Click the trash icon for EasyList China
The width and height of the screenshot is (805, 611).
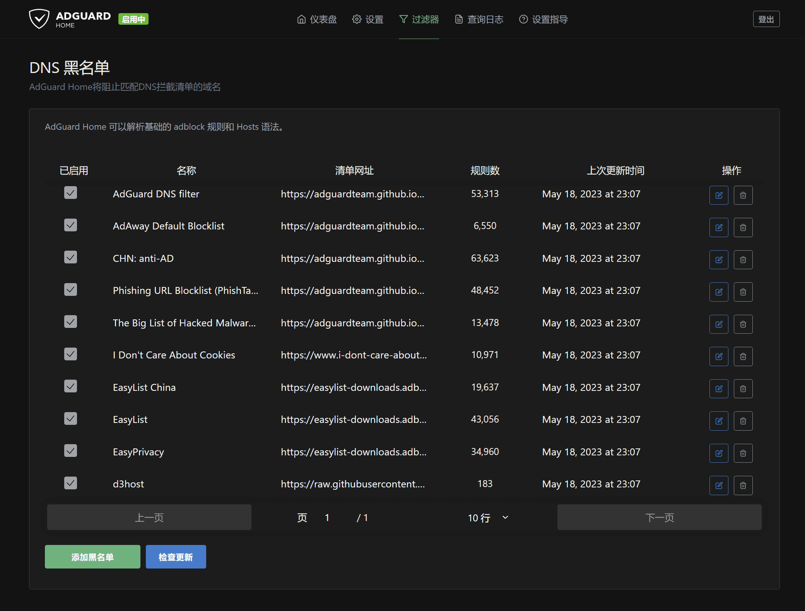click(743, 389)
